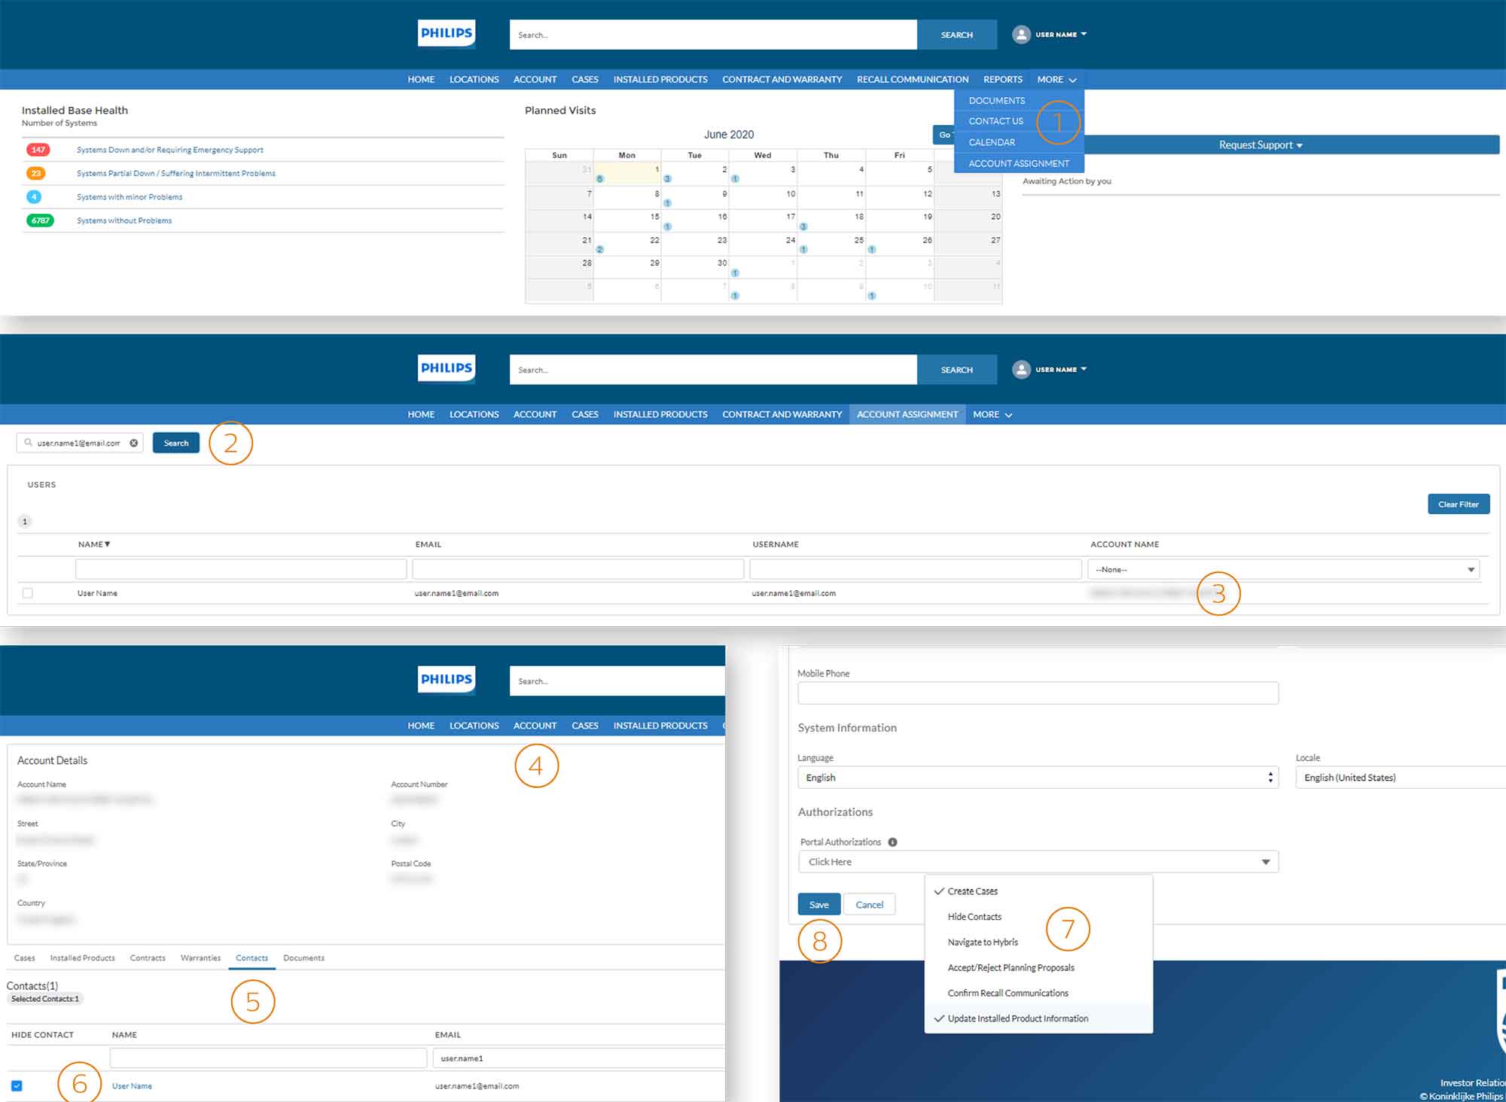Click the REPORTS menu item
The width and height of the screenshot is (1506, 1102).
[1002, 80]
